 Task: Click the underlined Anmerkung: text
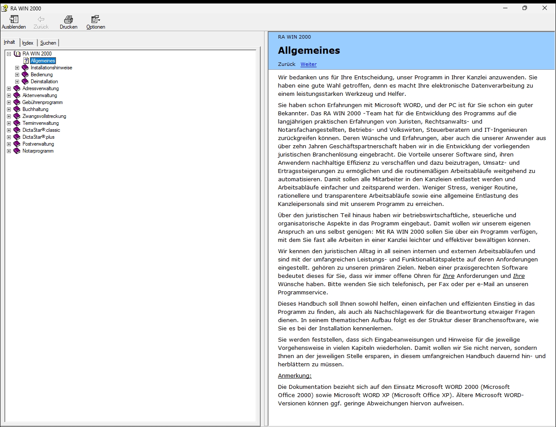294,375
